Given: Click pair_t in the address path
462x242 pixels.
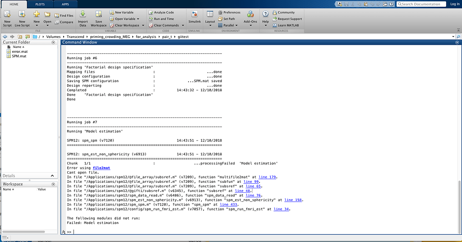Looking at the screenshot, I should tap(167, 37).
